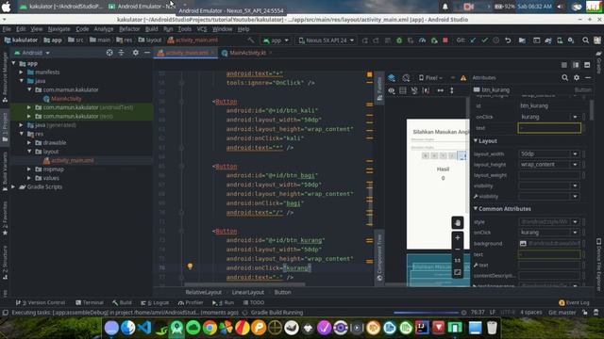Launch Google Chrome from the dock
Viewport: 604px width, 339px height.
click(210, 328)
